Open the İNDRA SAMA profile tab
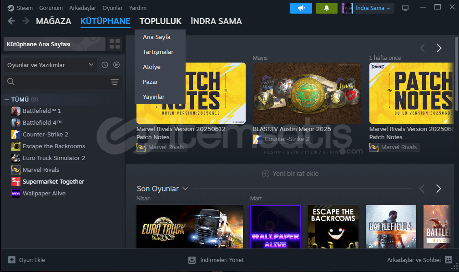This screenshot has height=272, width=459. (217, 21)
